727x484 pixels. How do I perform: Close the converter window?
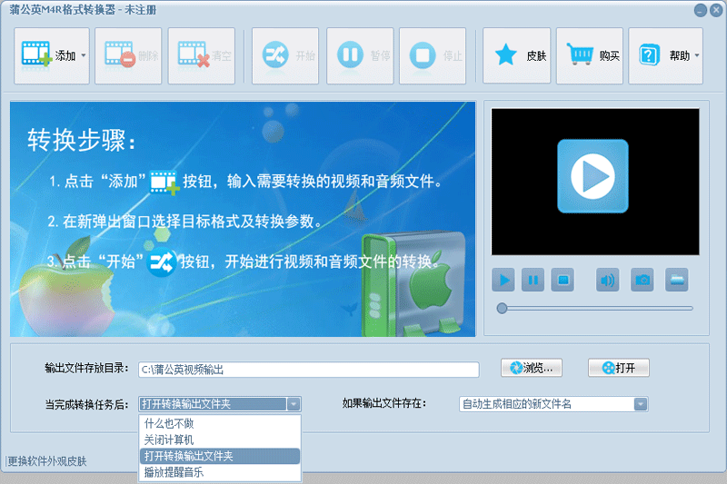pos(716,10)
